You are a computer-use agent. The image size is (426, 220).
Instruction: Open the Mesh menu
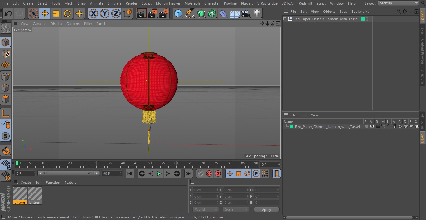[69, 3]
